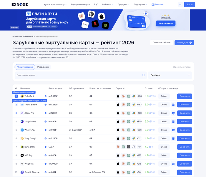Click the 5.0 rating of Aifory Pro

click(x=147, y=113)
